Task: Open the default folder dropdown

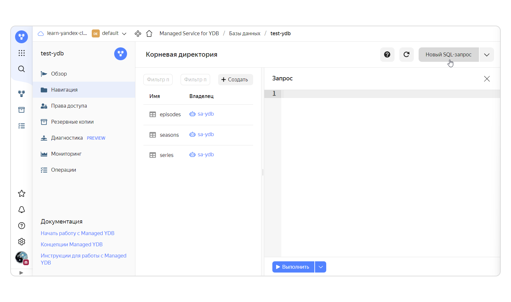Action: click(109, 33)
